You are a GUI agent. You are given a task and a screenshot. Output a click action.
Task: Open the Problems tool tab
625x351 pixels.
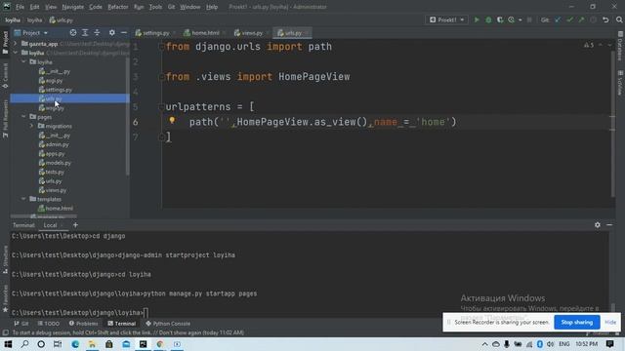point(83,324)
